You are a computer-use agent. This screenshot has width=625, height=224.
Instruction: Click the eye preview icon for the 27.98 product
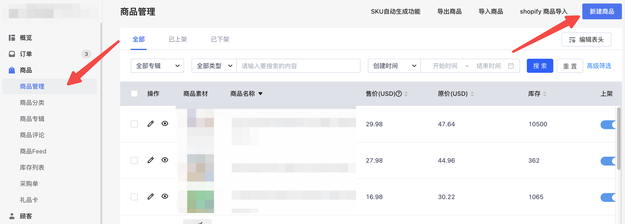tap(165, 160)
